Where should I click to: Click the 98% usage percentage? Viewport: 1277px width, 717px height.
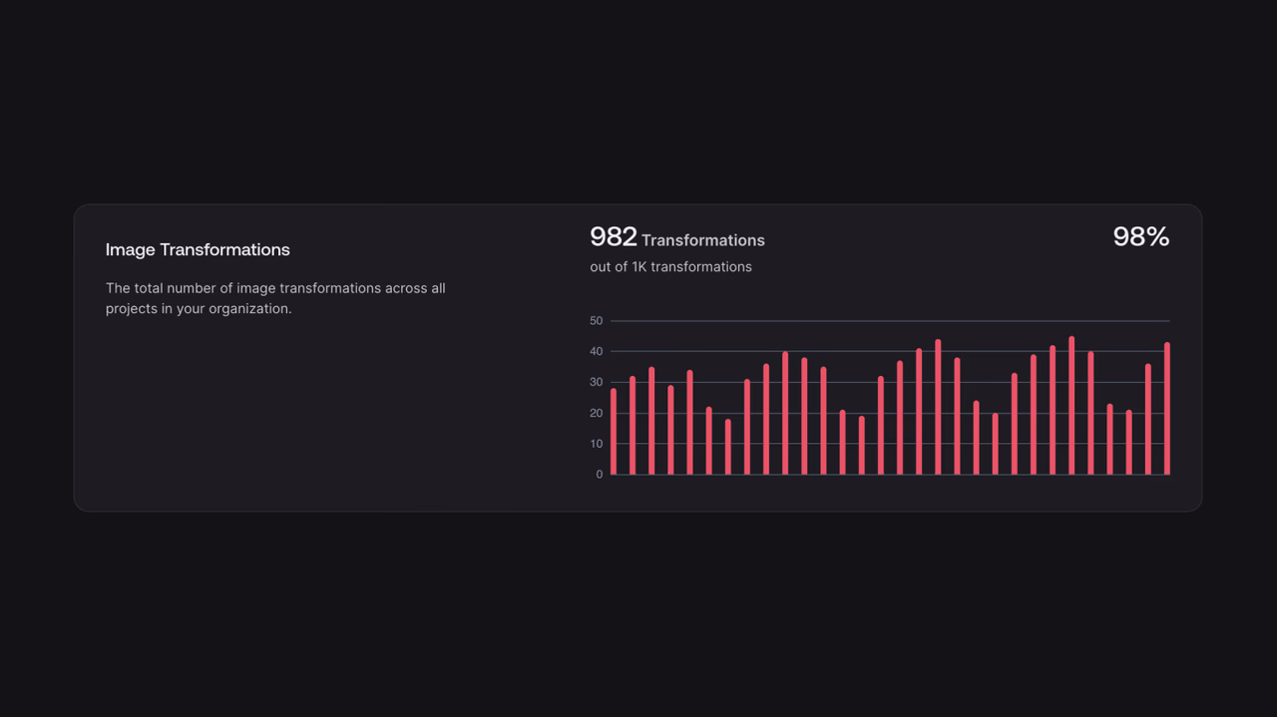(1141, 236)
